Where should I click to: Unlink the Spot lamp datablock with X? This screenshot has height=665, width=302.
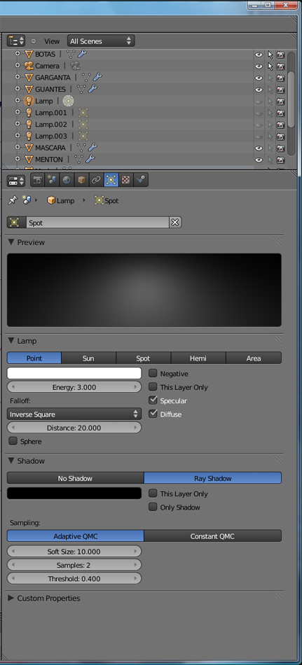click(175, 223)
